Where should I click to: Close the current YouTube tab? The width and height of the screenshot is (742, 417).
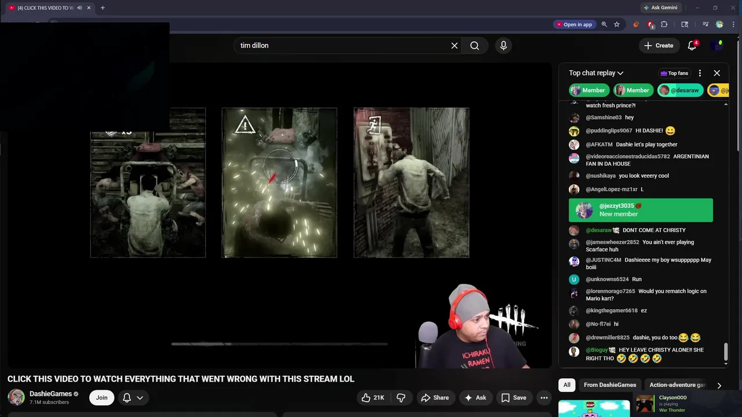click(x=89, y=8)
